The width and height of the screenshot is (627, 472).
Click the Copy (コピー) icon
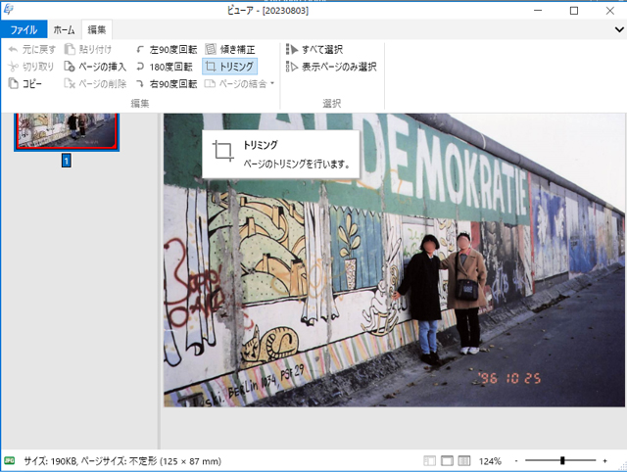13,83
